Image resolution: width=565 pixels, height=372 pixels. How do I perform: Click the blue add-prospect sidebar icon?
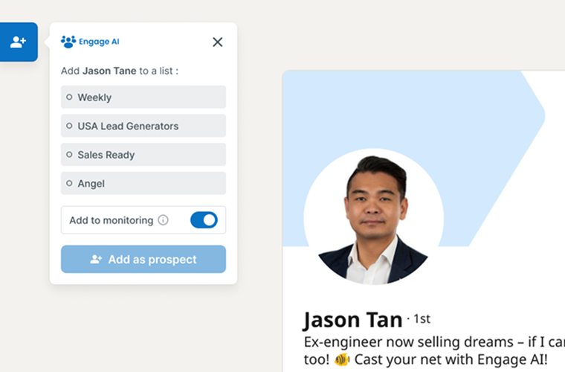tap(19, 42)
